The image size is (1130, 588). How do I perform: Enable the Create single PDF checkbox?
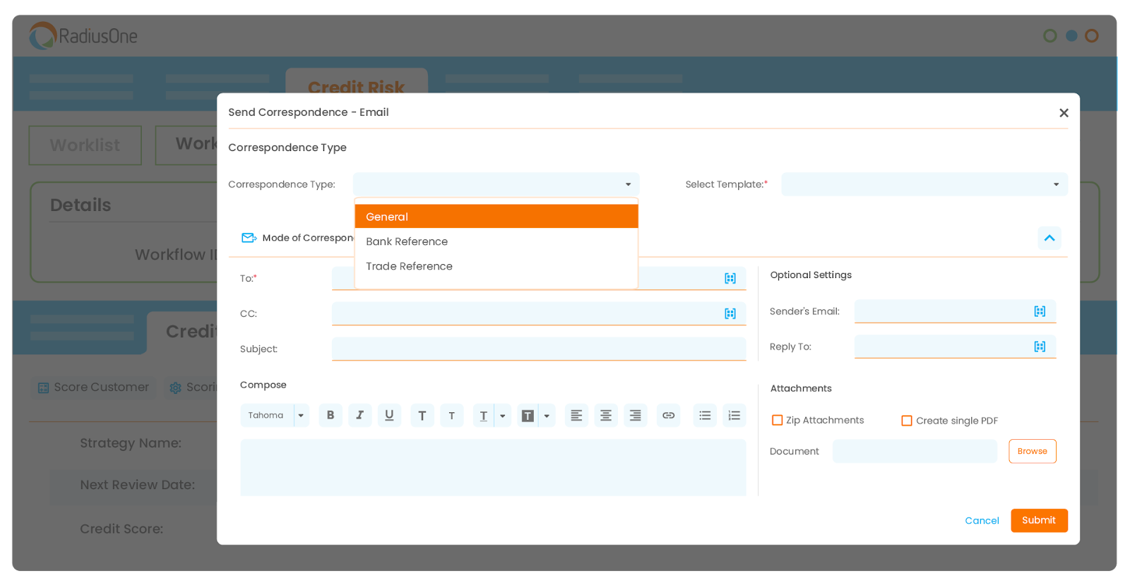(907, 421)
